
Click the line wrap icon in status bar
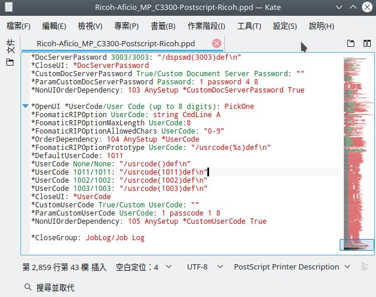(365, 267)
